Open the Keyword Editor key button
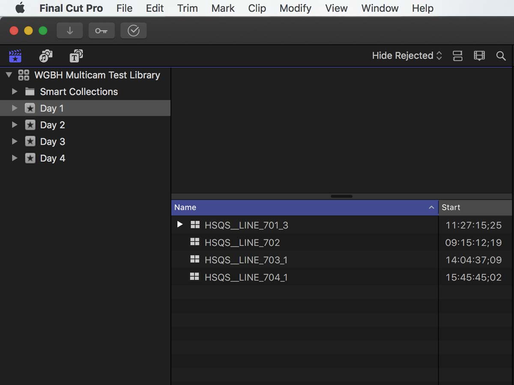 [102, 31]
